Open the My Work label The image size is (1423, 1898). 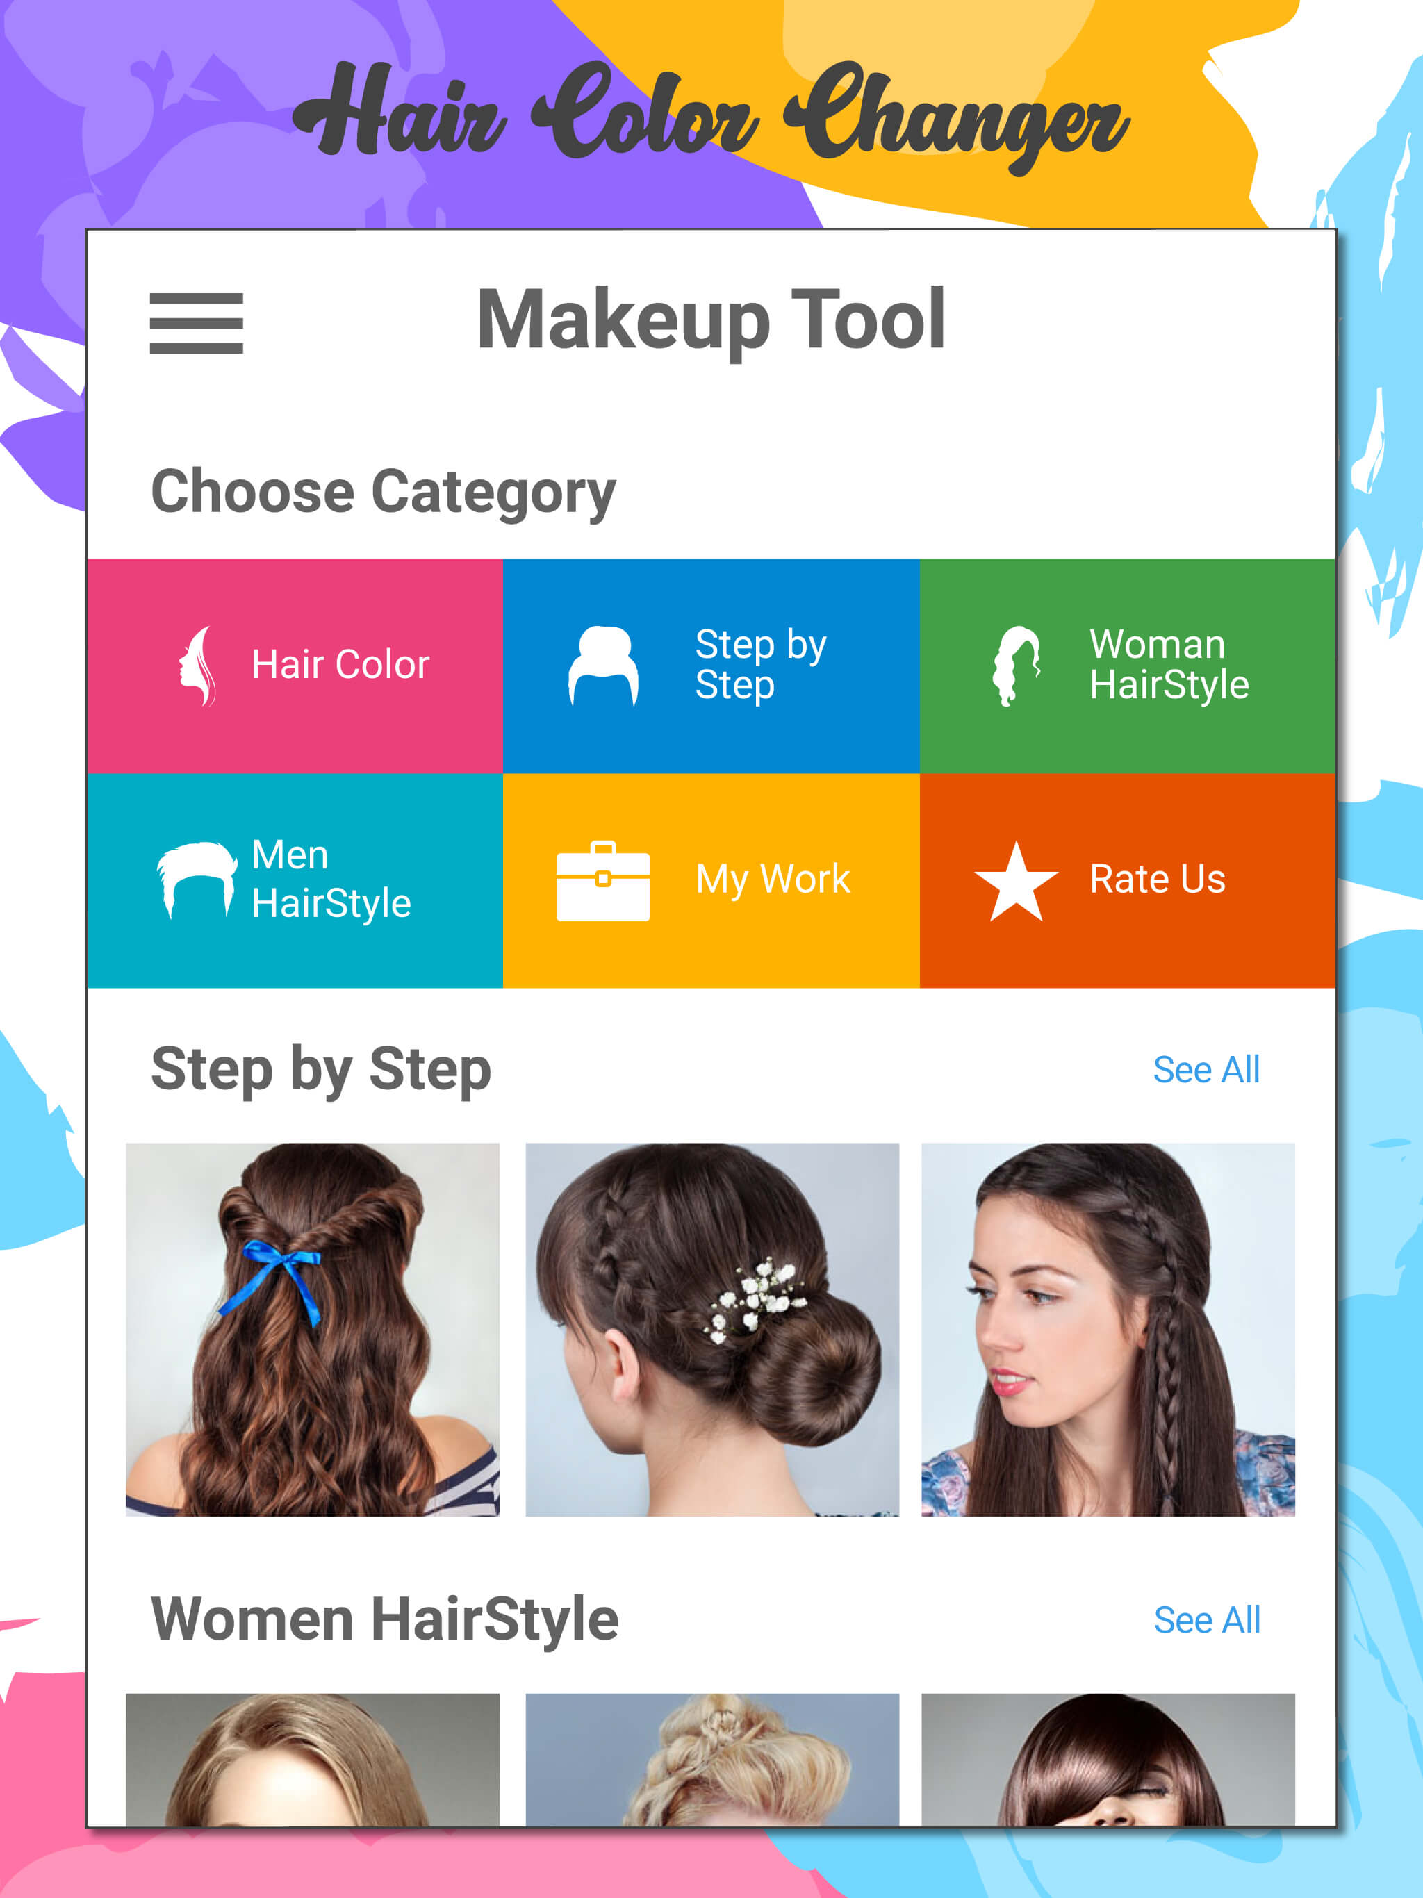pyautogui.click(x=773, y=880)
